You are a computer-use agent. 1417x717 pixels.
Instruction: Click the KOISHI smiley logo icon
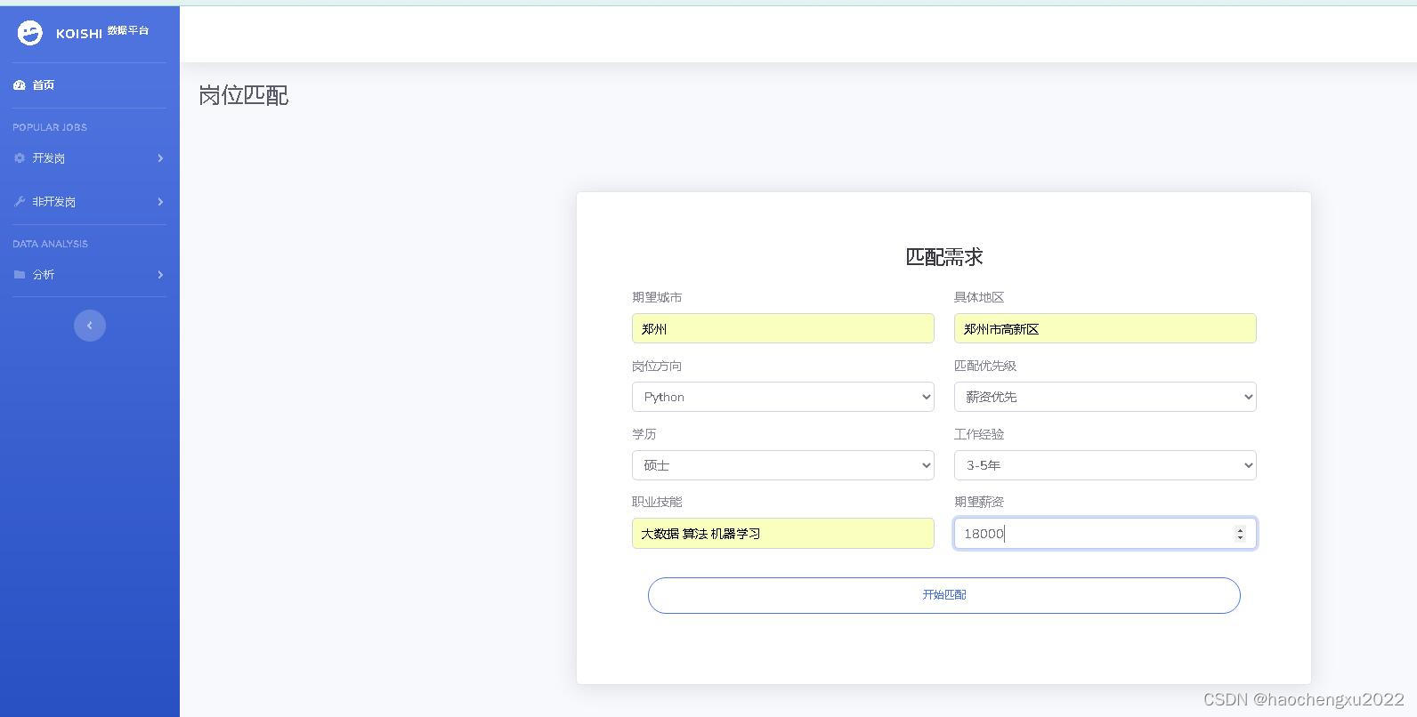click(29, 34)
